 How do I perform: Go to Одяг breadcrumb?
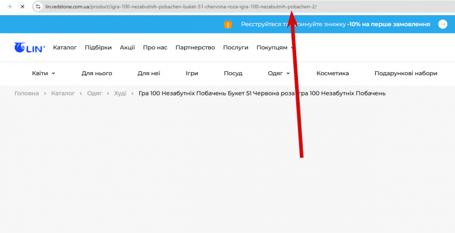pyautogui.click(x=95, y=93)
